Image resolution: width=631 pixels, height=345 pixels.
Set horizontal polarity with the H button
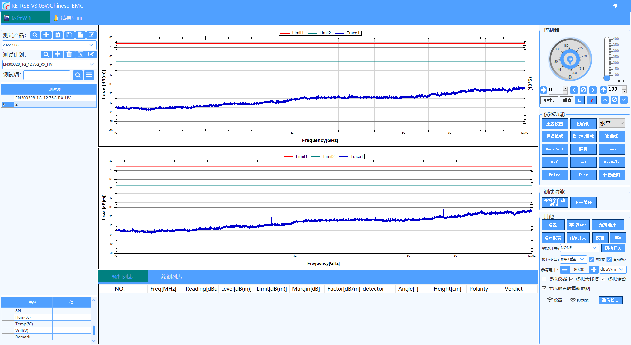point(579,100)
